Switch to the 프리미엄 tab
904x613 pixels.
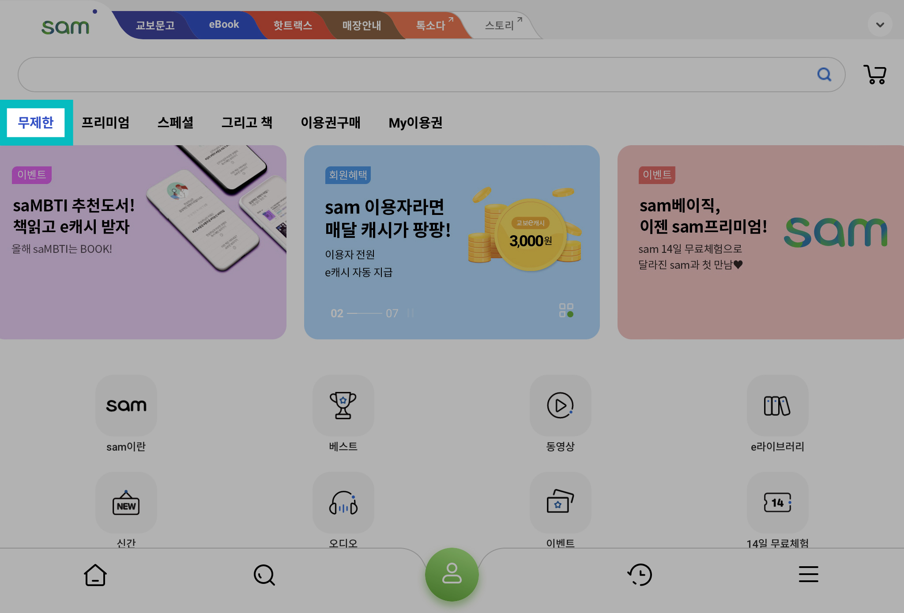(105, 122)
